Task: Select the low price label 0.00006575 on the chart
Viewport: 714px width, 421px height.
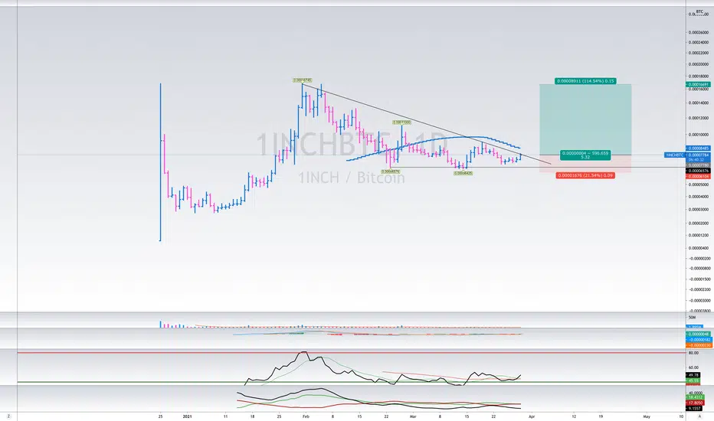Action: click(x=390, y=171)
